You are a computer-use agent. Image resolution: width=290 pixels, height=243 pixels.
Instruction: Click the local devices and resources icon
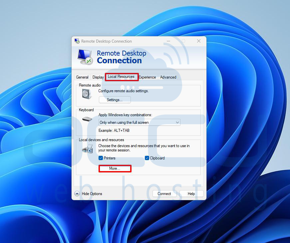87,149
